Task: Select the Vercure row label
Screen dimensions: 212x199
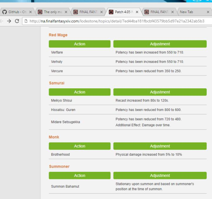Action: click(x=57, y=71)
